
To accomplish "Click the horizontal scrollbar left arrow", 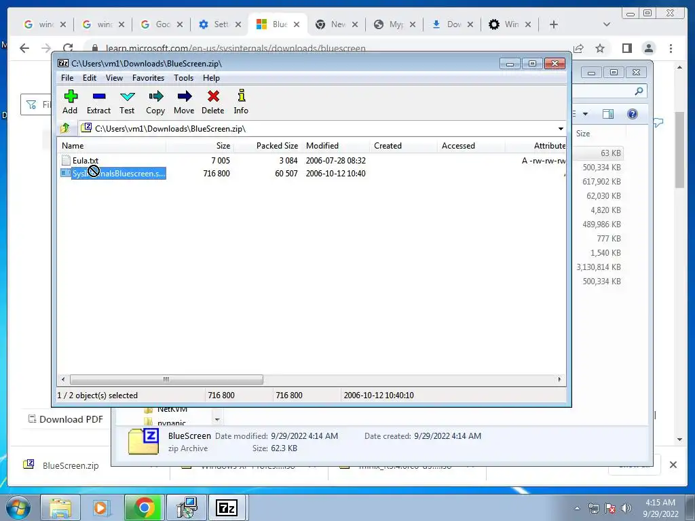I will pyautogui.click(x=63, y=379).
